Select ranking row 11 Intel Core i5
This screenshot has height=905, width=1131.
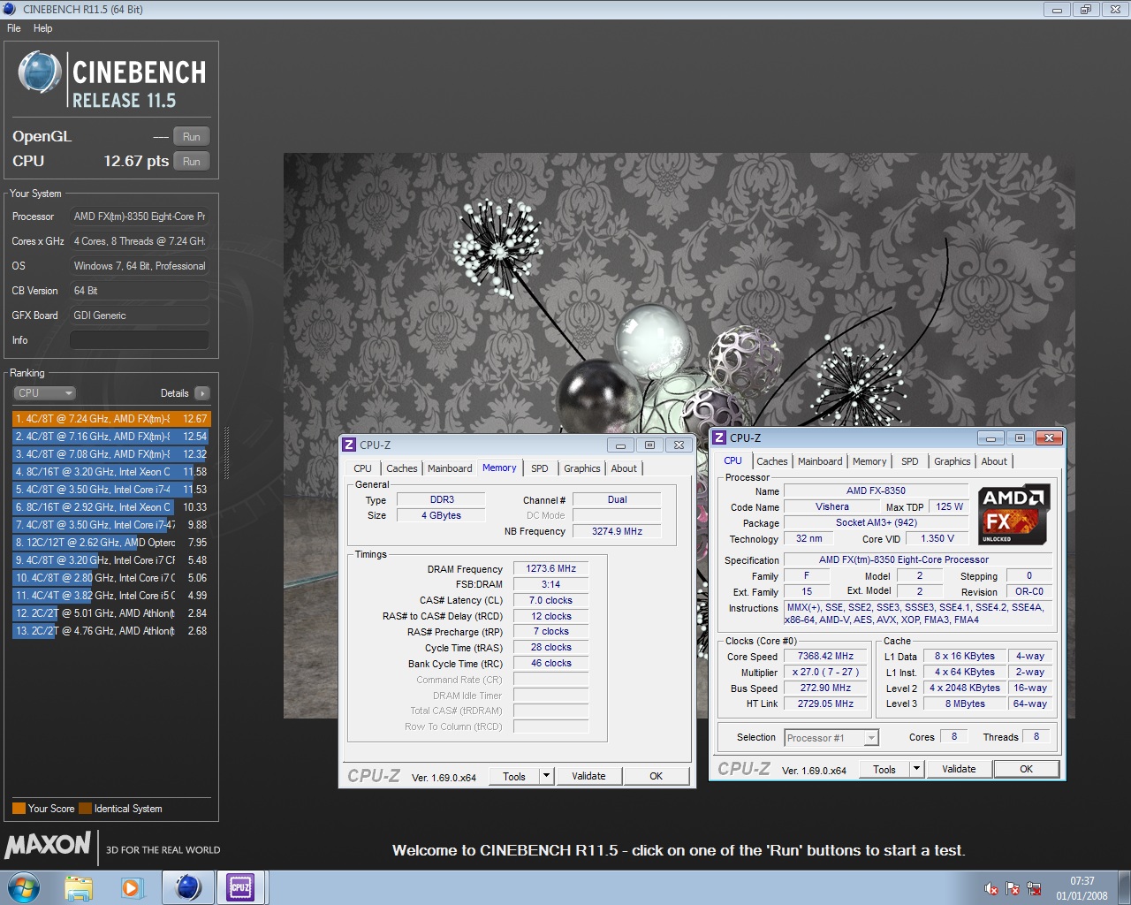click(111, 596)
